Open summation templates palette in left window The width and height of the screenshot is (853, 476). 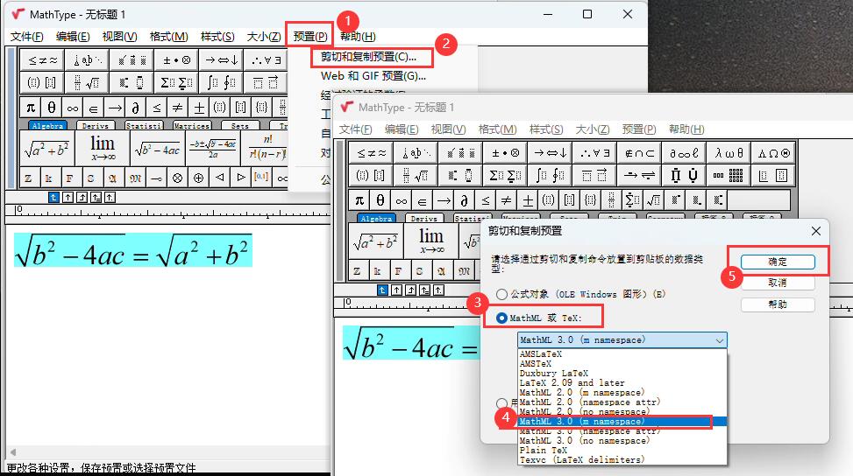pos(176,82)
